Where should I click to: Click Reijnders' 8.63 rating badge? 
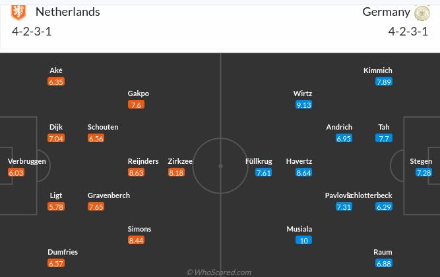tap(136, 172)
